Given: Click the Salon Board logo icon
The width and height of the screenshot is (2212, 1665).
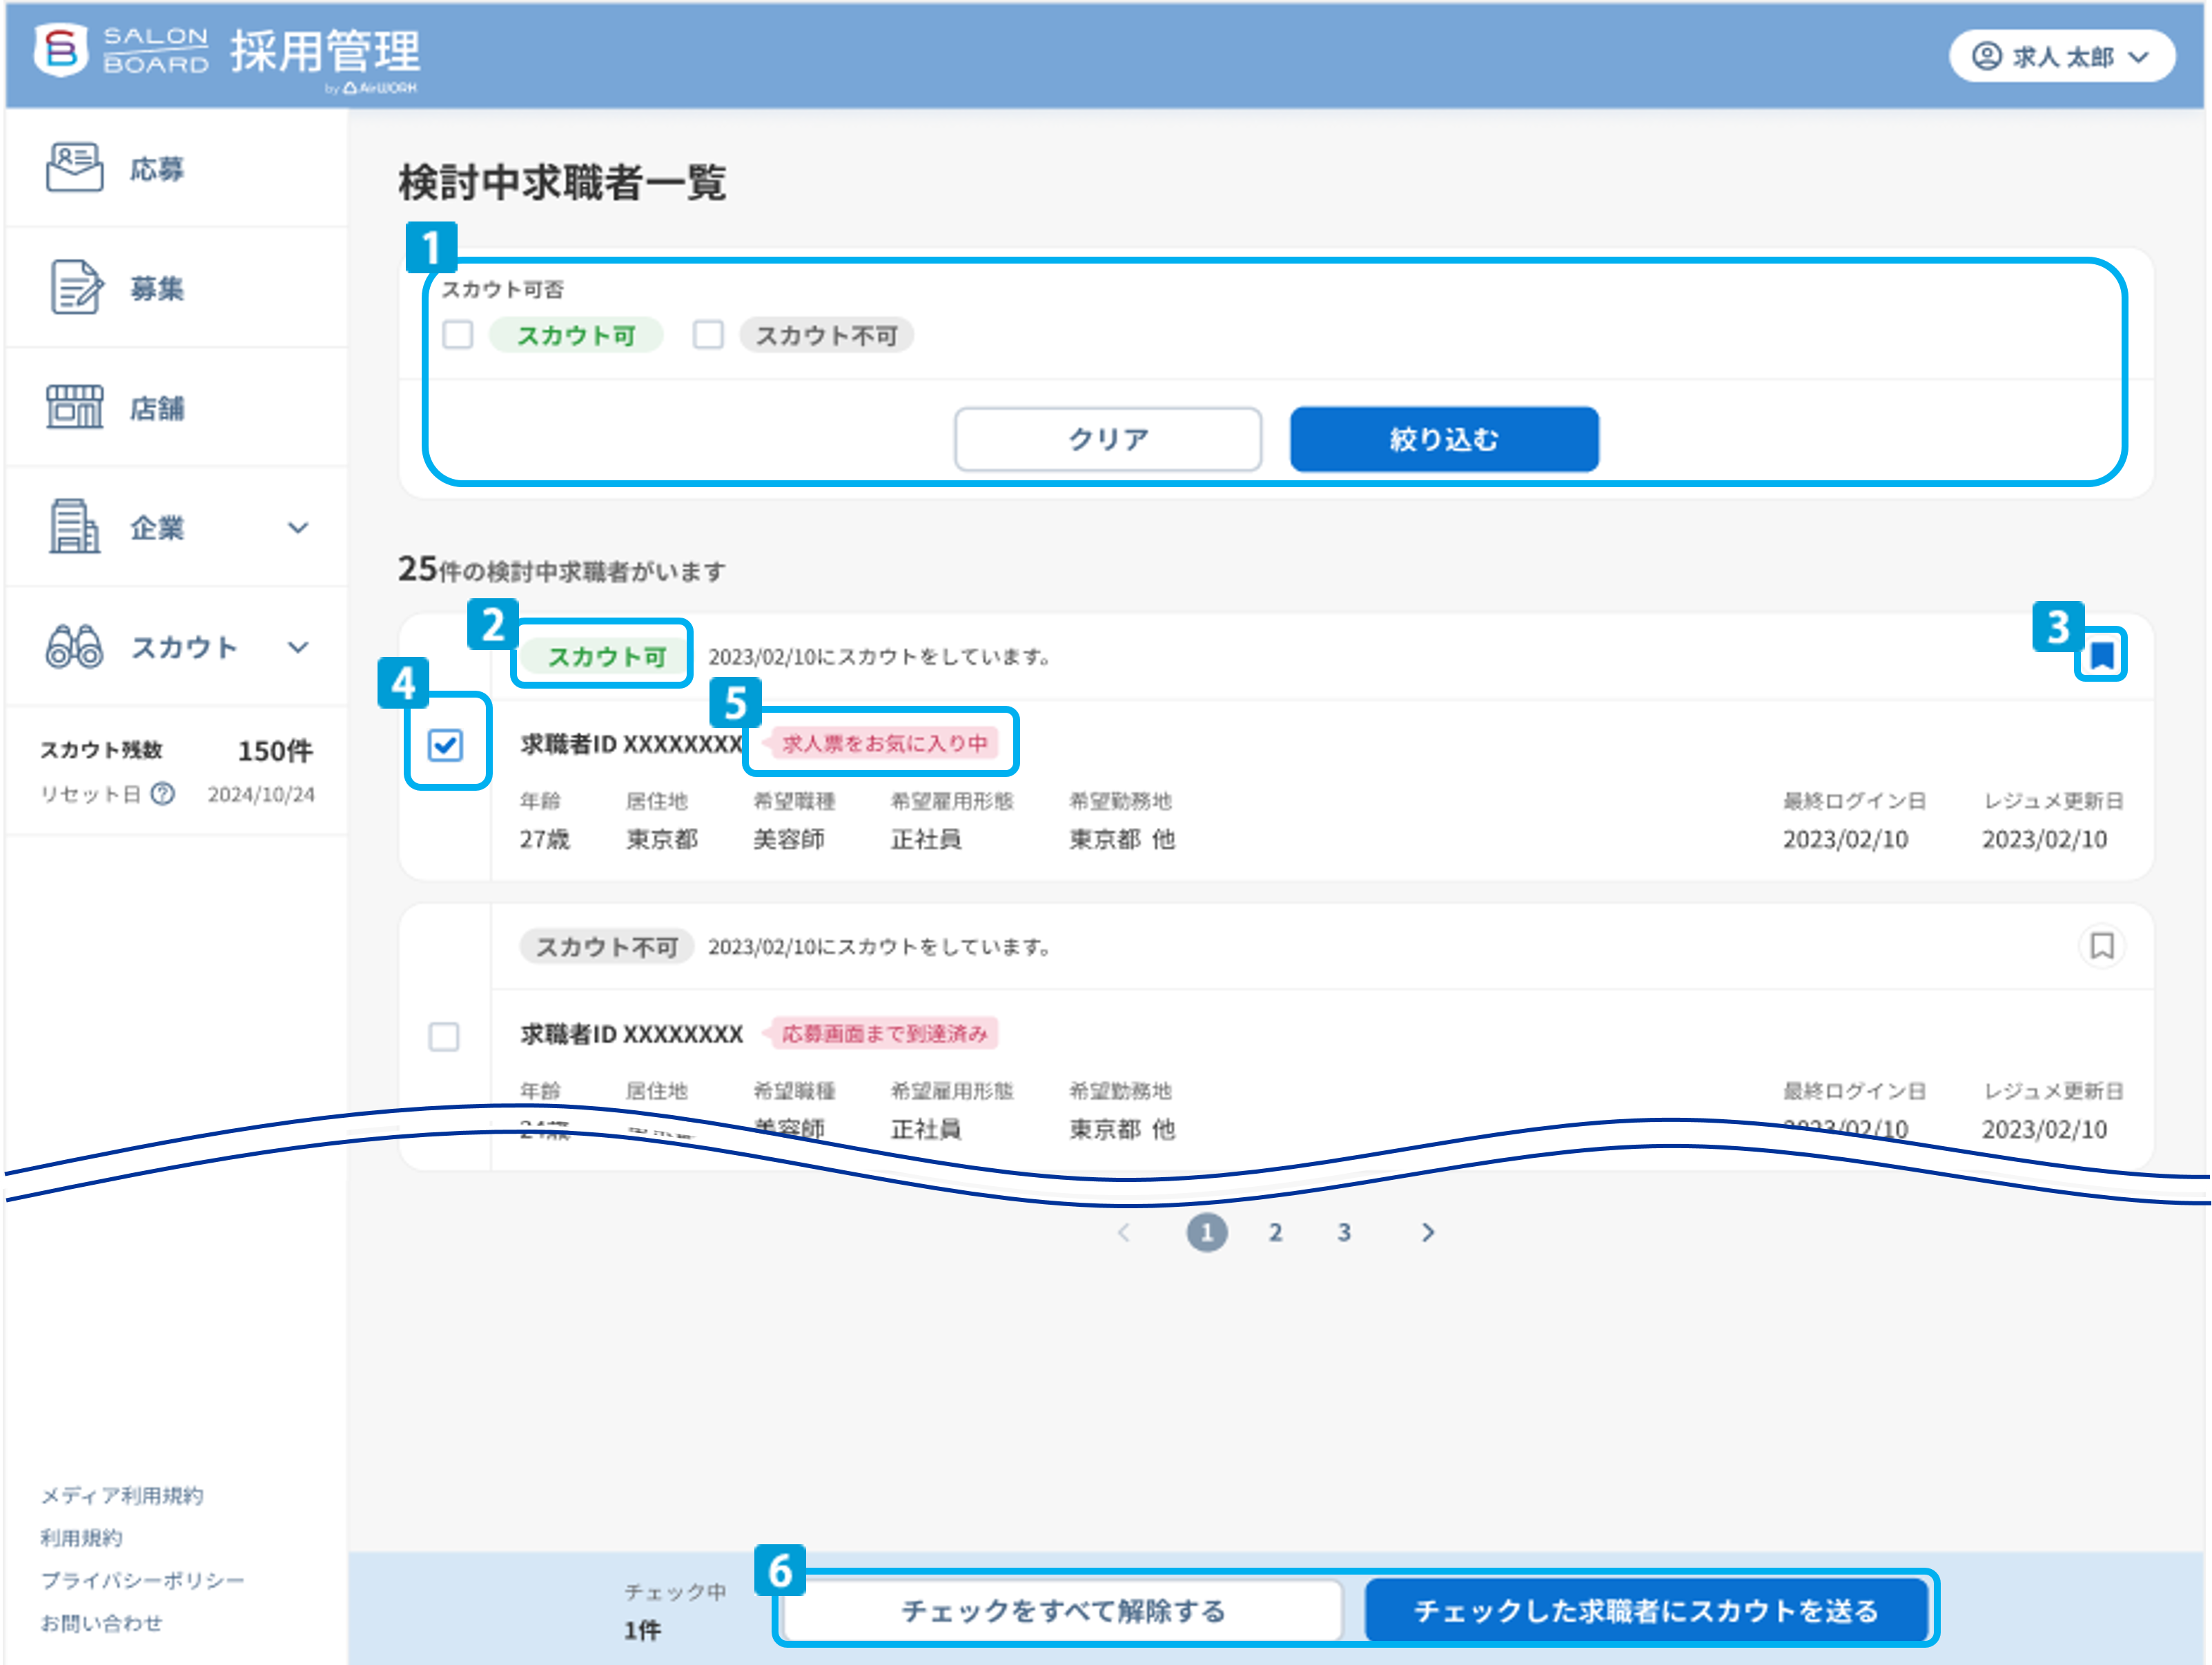Looking at the screenshot, I should [x=62, y=49].
